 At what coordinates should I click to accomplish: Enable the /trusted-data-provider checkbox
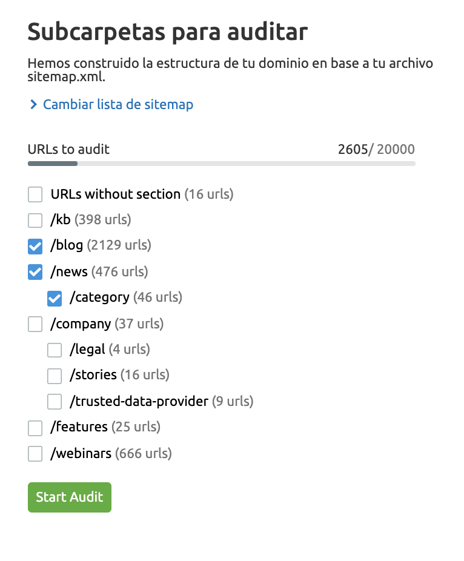(x=55, y=402)
